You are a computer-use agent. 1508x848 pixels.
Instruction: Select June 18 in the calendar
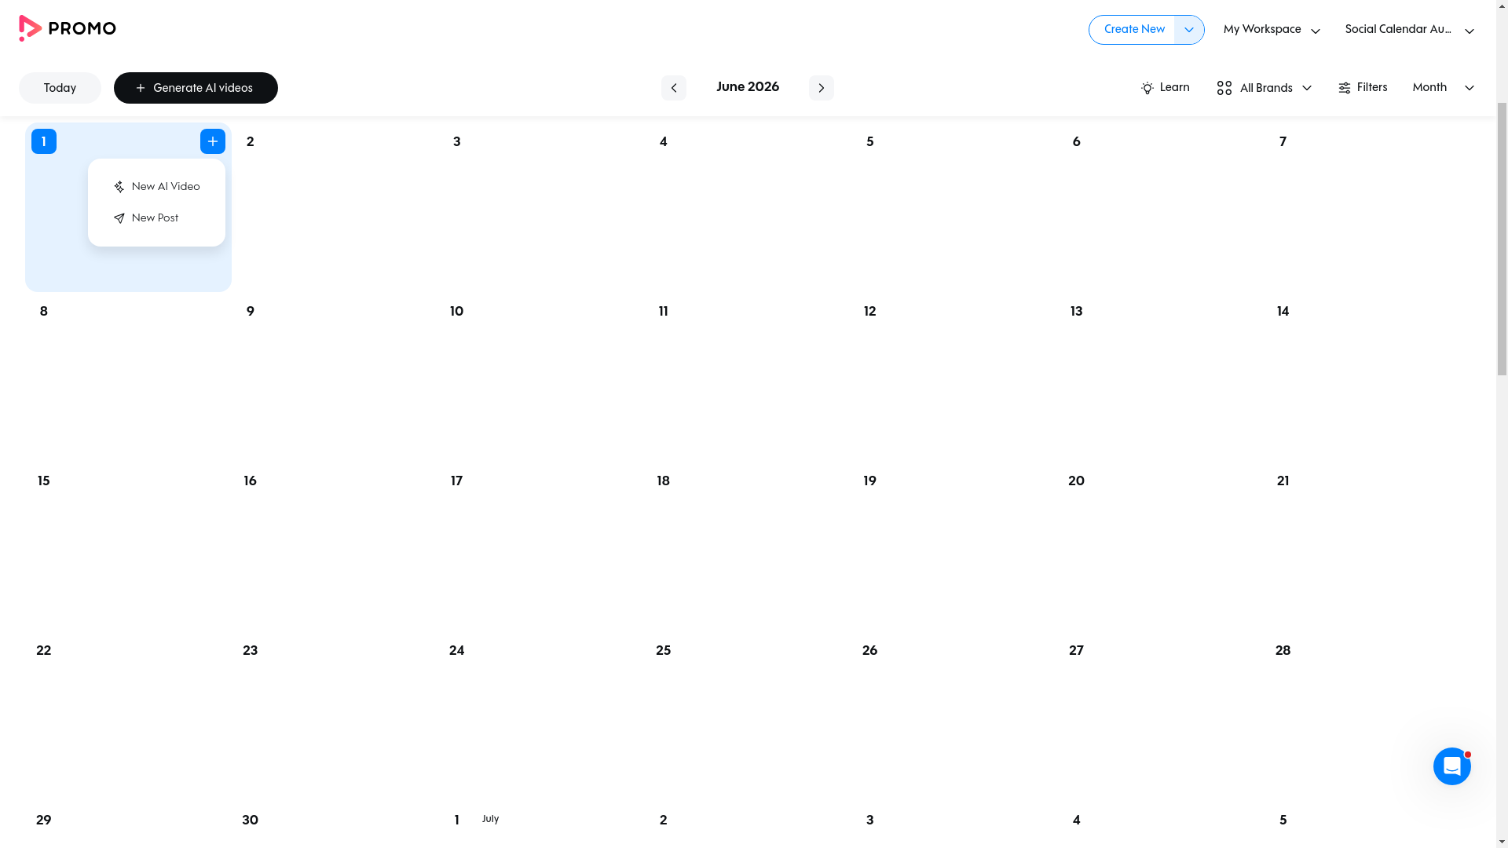(664, 481)
